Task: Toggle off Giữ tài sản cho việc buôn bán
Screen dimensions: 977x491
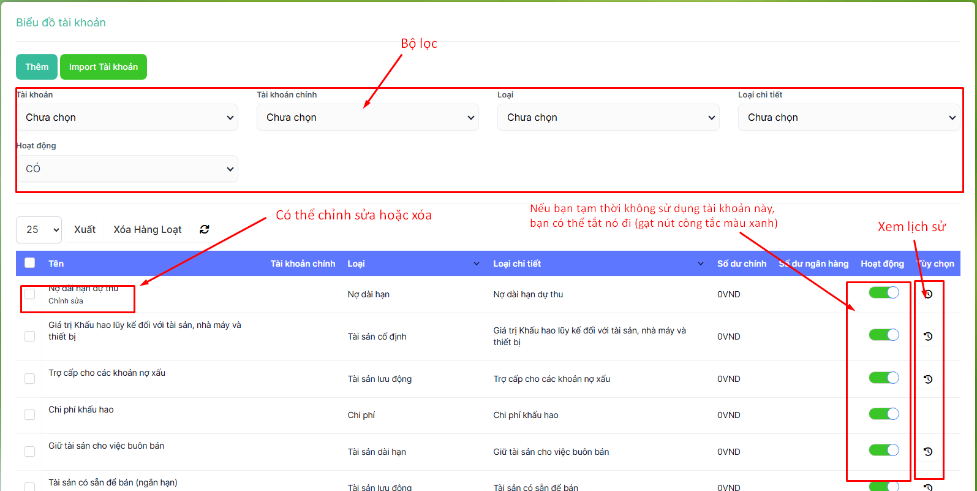Action: [x=883, y=450]
